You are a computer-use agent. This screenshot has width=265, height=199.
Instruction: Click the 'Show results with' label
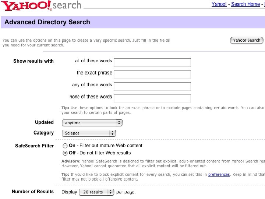tap(33, 61)
